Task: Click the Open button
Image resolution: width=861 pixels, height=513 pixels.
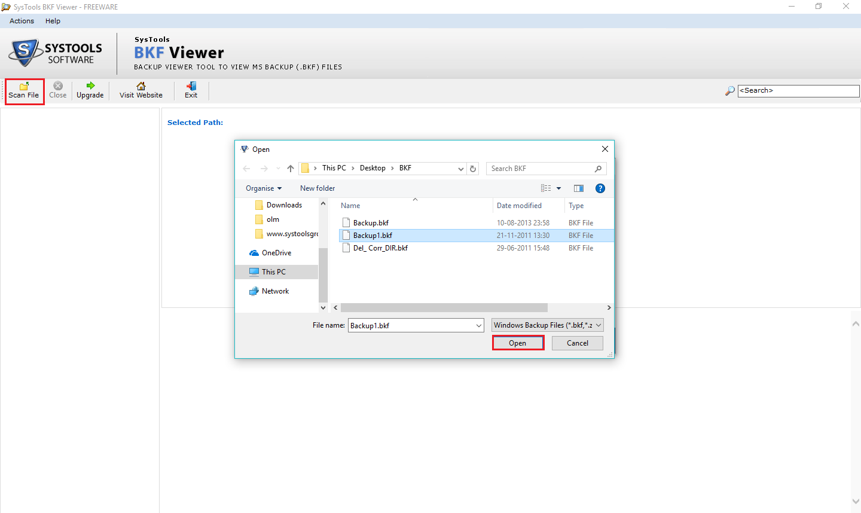Action: (518, 343)
